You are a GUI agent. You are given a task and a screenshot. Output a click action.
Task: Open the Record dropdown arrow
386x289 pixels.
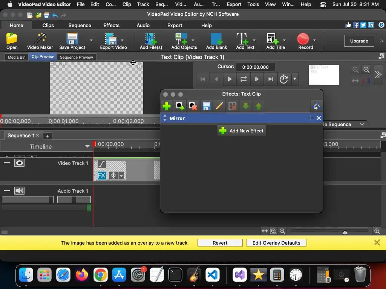pyautogui.click(x=314, y=40)
